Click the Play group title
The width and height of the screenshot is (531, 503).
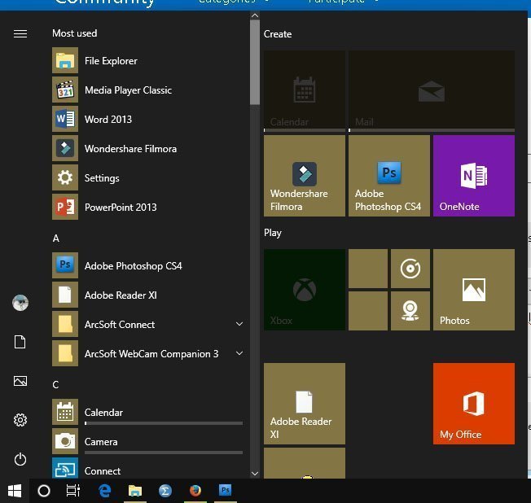(273, 233)
